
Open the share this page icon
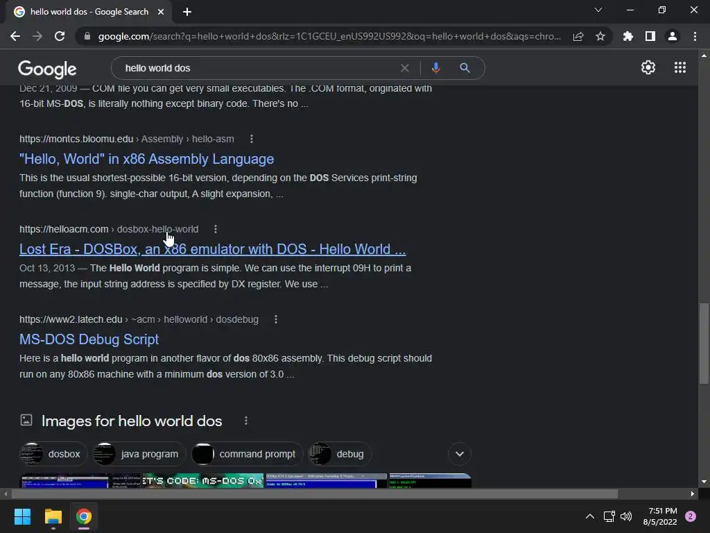coord(578,36)
